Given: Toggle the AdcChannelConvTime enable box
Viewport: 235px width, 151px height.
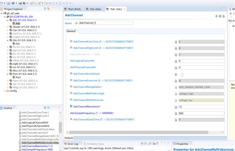Looking at the screenshot, I should 71,41.
